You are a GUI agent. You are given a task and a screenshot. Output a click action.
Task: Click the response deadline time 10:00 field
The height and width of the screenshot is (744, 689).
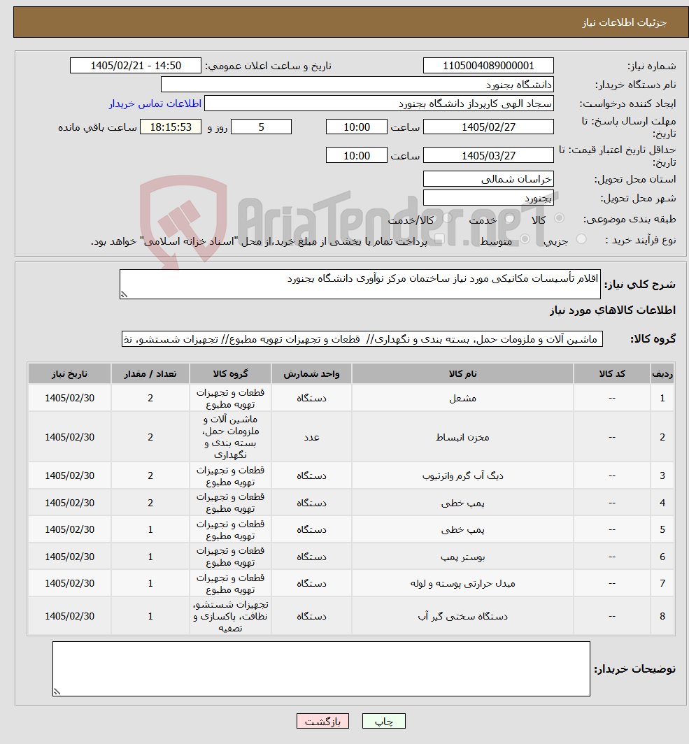(356, 127)
